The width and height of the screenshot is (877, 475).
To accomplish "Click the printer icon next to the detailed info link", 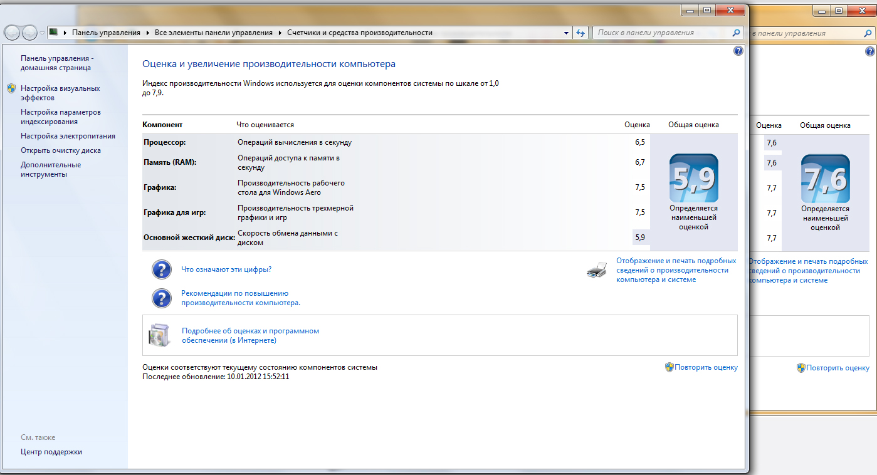I will [597, 270].
